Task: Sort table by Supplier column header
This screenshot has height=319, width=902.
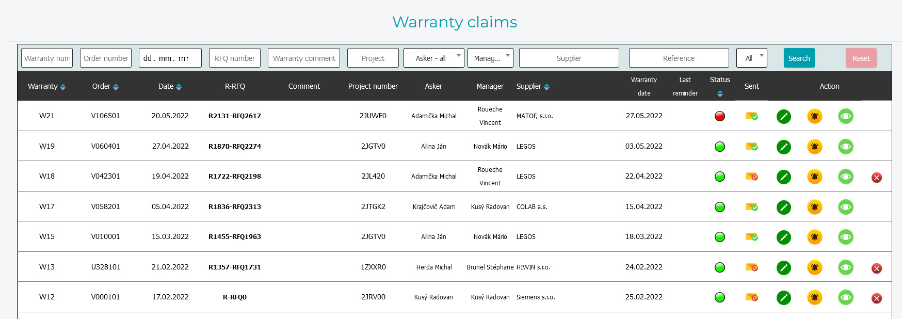Action: tap(533, 87)
